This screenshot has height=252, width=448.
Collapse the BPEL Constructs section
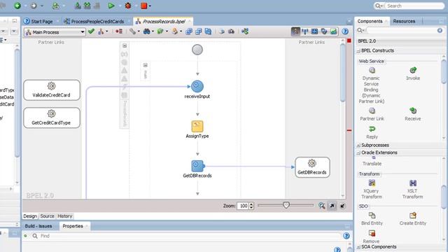pos(358,50)
